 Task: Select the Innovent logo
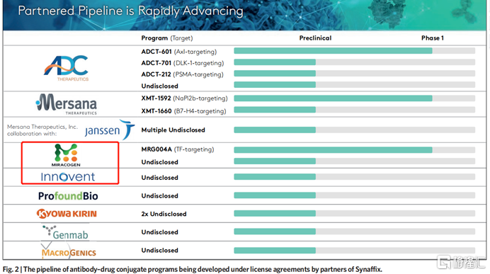point(68,177)
